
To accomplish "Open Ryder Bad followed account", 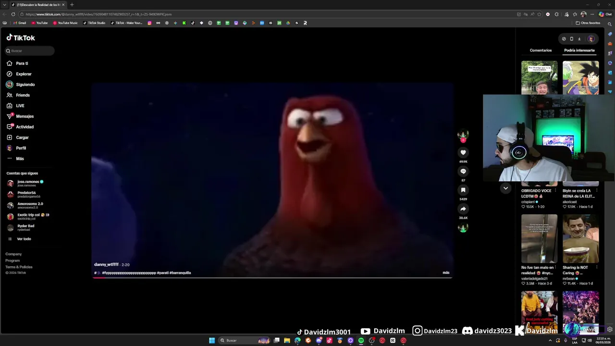I will point(21,227).
